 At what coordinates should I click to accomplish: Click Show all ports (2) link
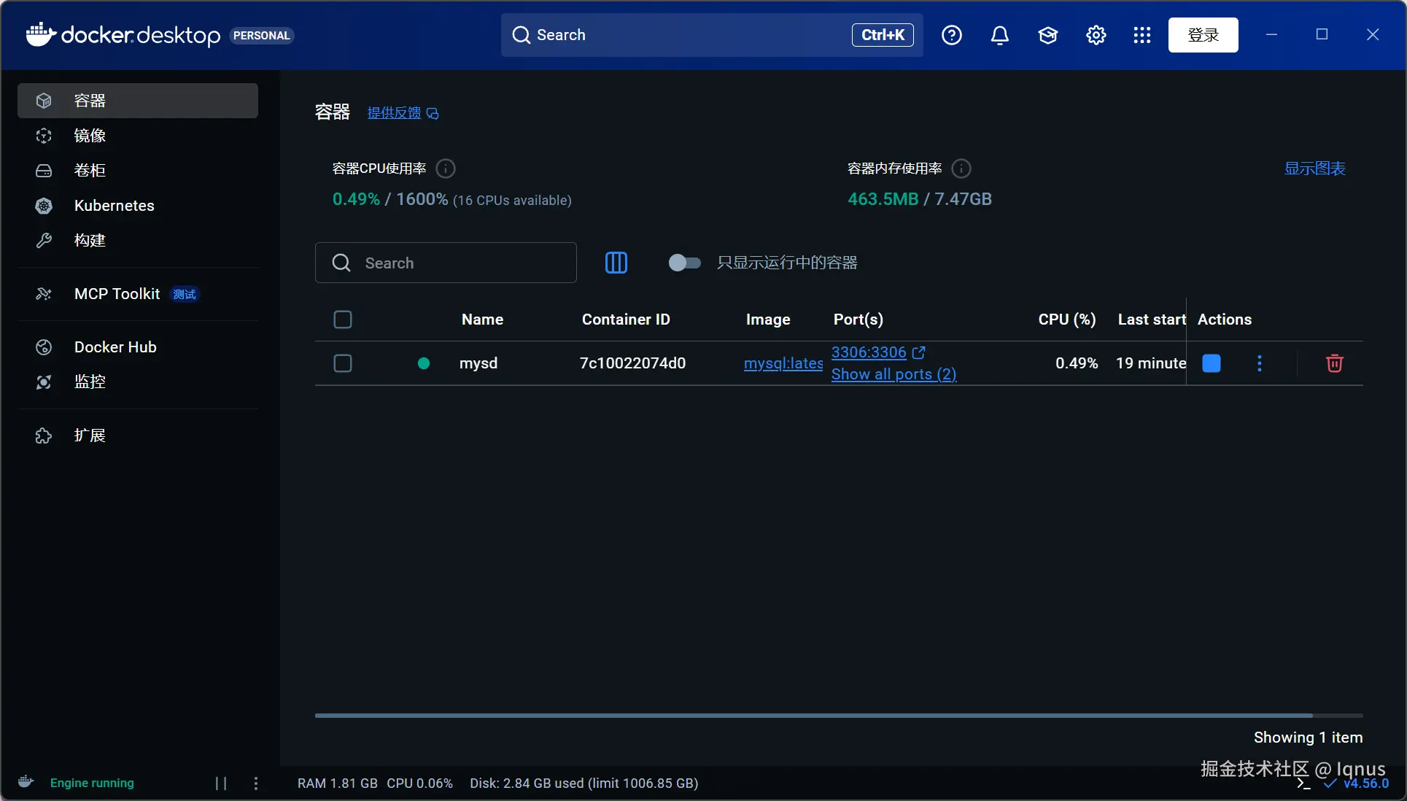pyautogui.click(x=894, y=374)
